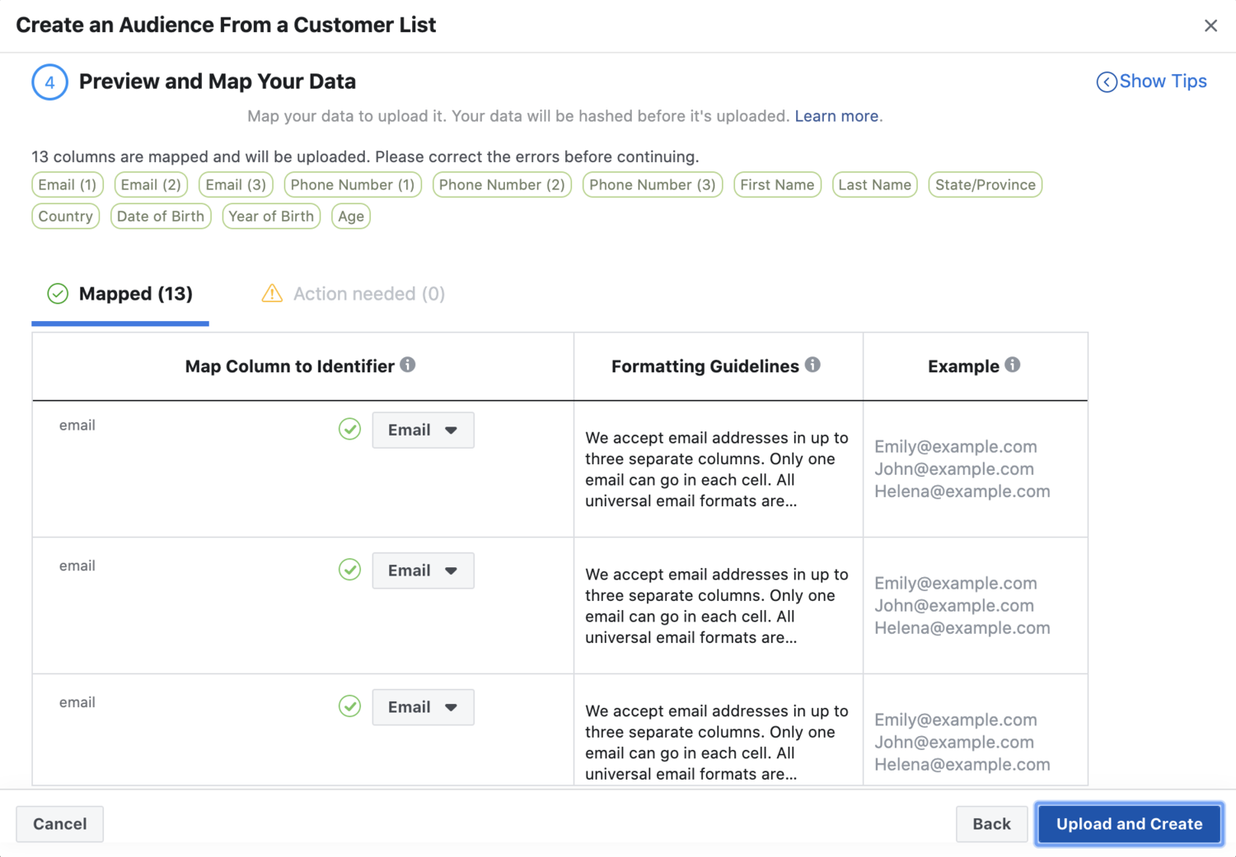Switch to the Mapped (13) tab
The image size is (1236, 857).
120,294
